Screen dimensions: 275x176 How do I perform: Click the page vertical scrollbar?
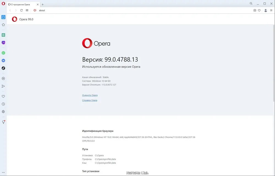pyautogui.click(x=274, y=63)
